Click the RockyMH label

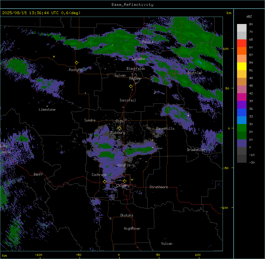pyautogui.click(x=75, y=70)
